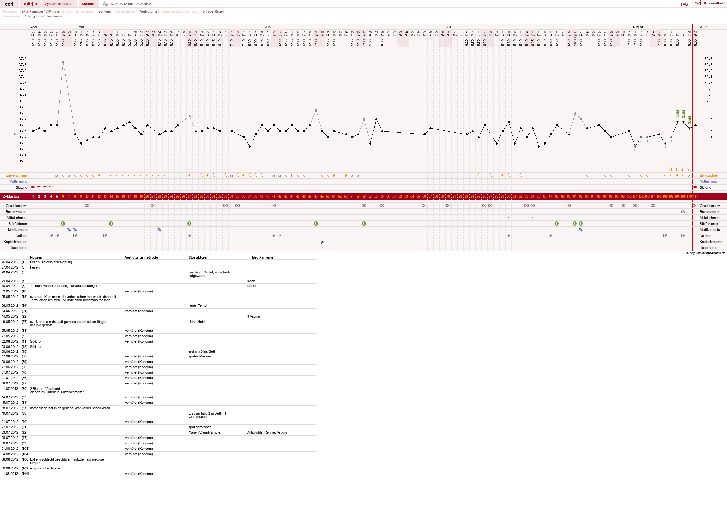Click the '5-Tage-Regel' setting text
Screen dimensions: 727x531
click(213, 11)
